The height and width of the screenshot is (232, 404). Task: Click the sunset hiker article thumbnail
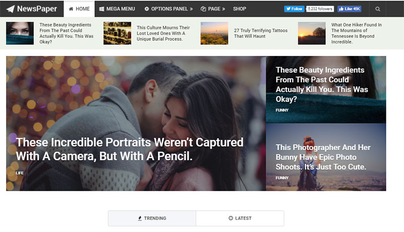[312, 33]
